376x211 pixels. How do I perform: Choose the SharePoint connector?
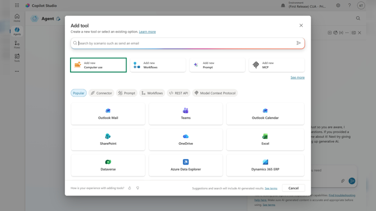tap(108, 140)
